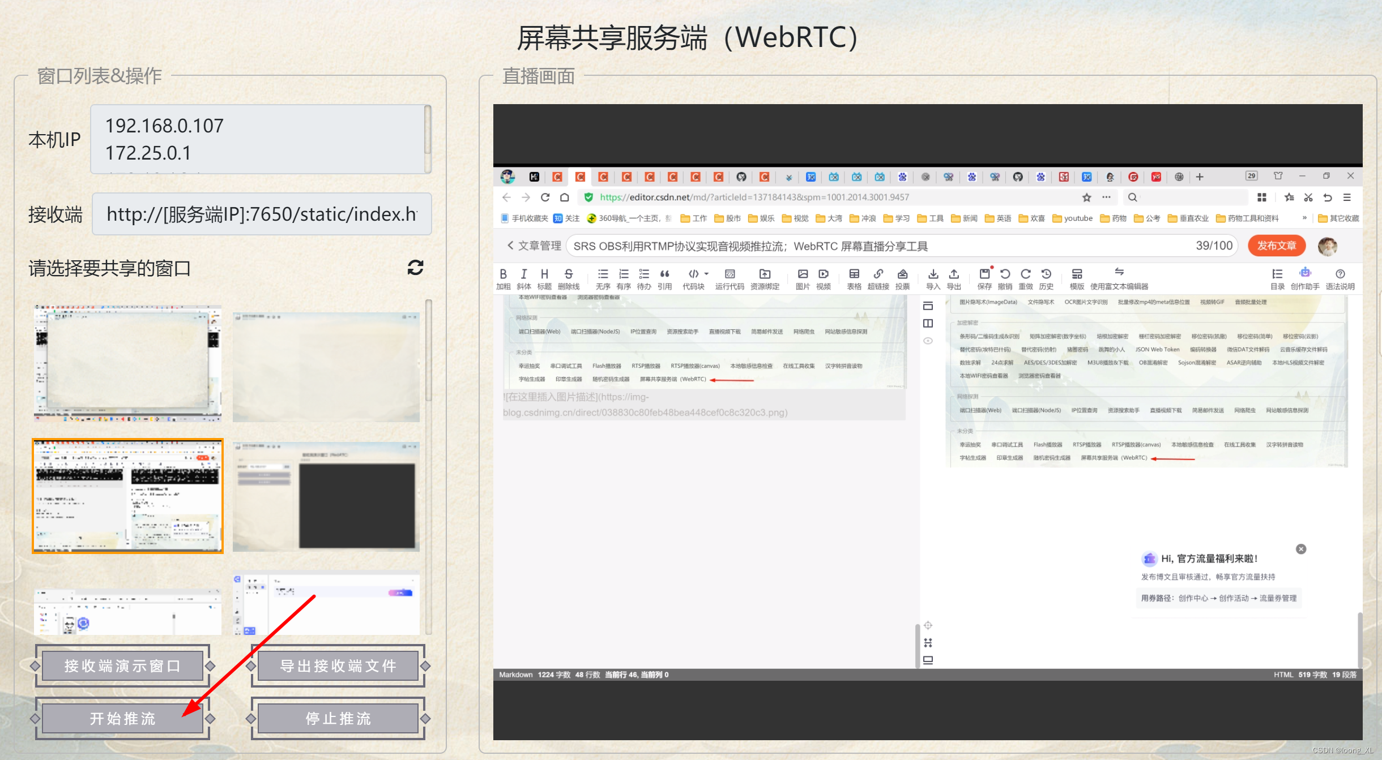Refresh the shareable window list

[x=416, y=268]
